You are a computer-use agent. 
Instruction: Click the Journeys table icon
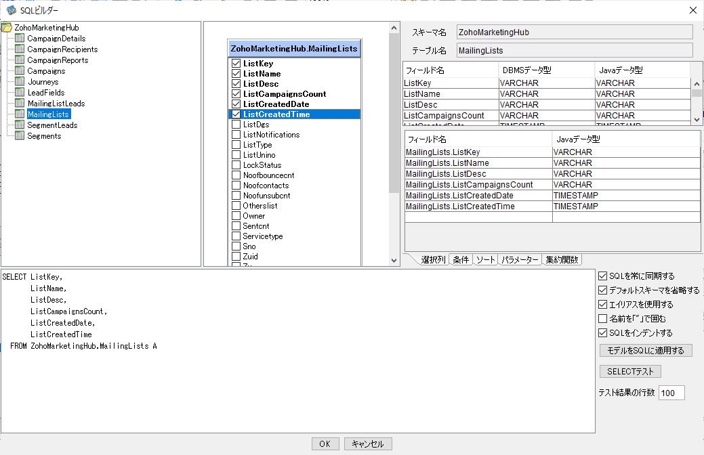[20, 81]
